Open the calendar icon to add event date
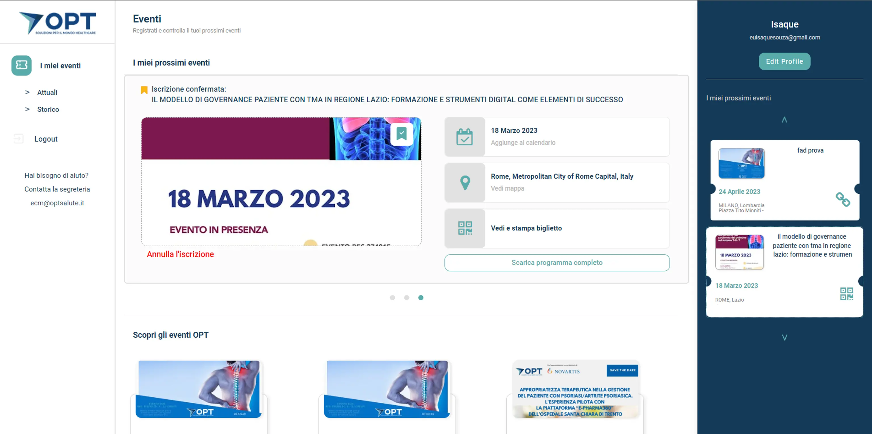 click(x=465, y=137)
